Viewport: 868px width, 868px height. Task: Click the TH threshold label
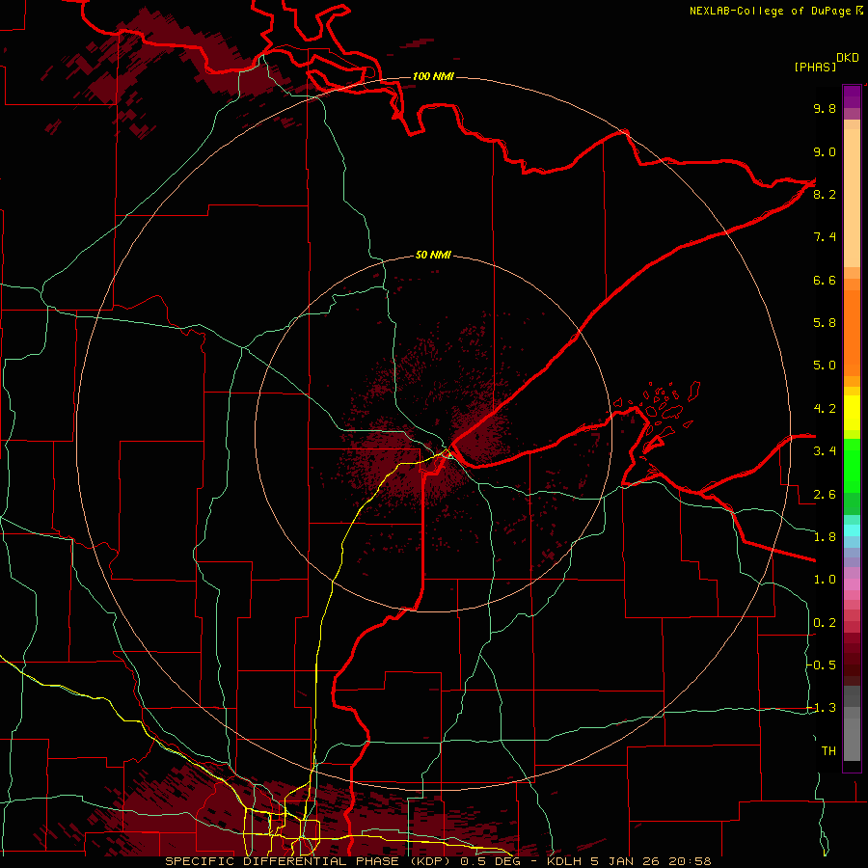tap(828, 751)
